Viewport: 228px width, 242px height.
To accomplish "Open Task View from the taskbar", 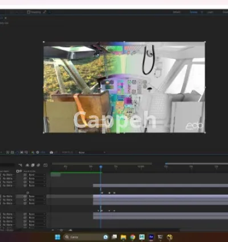I will pos(114,237).
